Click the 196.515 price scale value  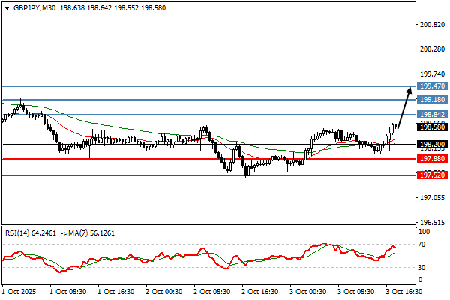(x=430, y=223)
